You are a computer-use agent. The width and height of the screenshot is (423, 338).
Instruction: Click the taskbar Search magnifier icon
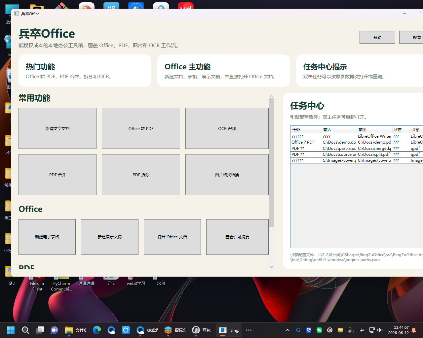coord(25,330)
